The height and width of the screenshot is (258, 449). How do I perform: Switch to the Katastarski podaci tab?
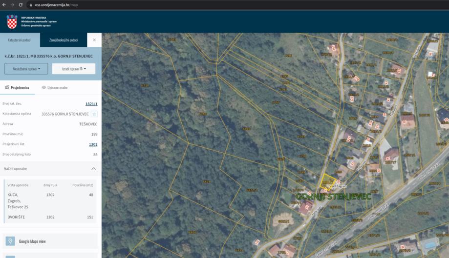pyautogui.click(x=19, y=40)
